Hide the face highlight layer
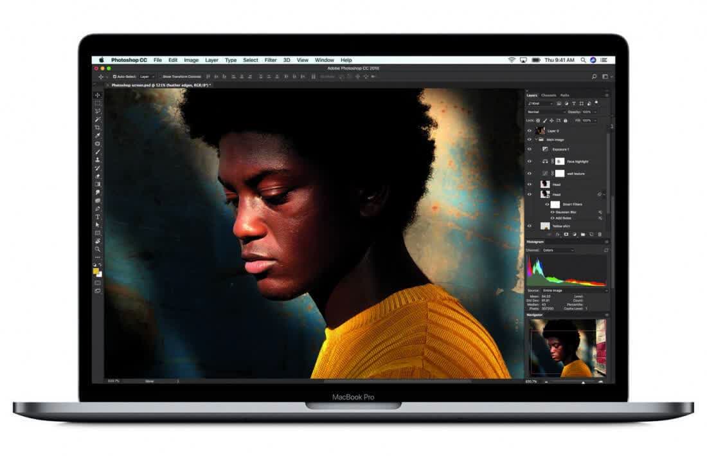Image resolution: width=707 pixels, height=456 pixels. (x=530, y=161)
